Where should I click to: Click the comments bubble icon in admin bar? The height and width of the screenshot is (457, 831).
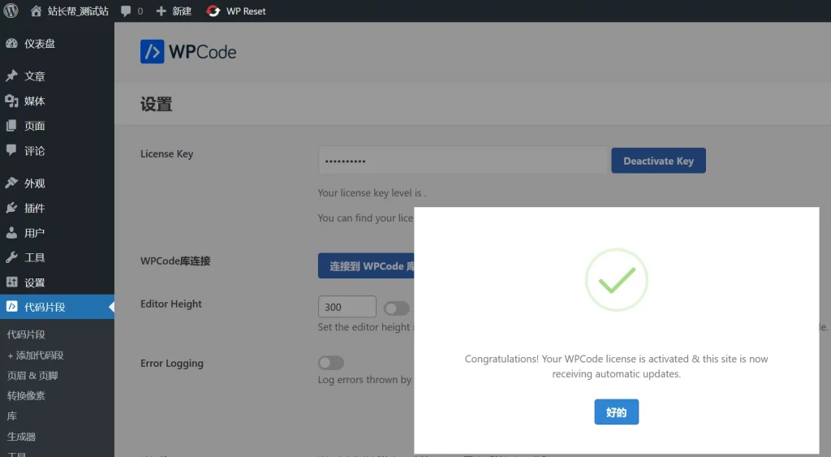[126, 11]
